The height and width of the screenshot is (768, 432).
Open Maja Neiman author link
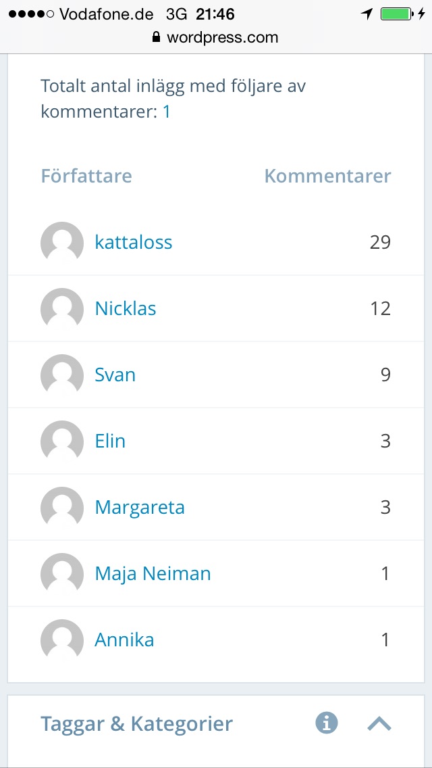(153, 573)
